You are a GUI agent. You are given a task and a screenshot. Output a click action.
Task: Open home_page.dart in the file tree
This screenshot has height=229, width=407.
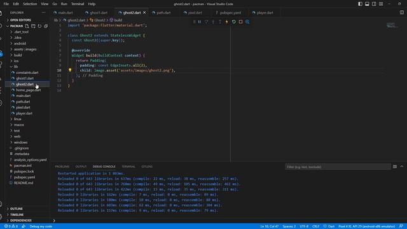pos(28,90)
